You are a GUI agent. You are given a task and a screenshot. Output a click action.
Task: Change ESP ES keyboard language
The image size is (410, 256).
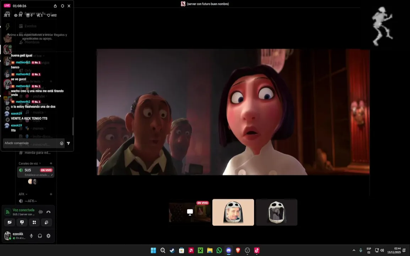(369, 251)
